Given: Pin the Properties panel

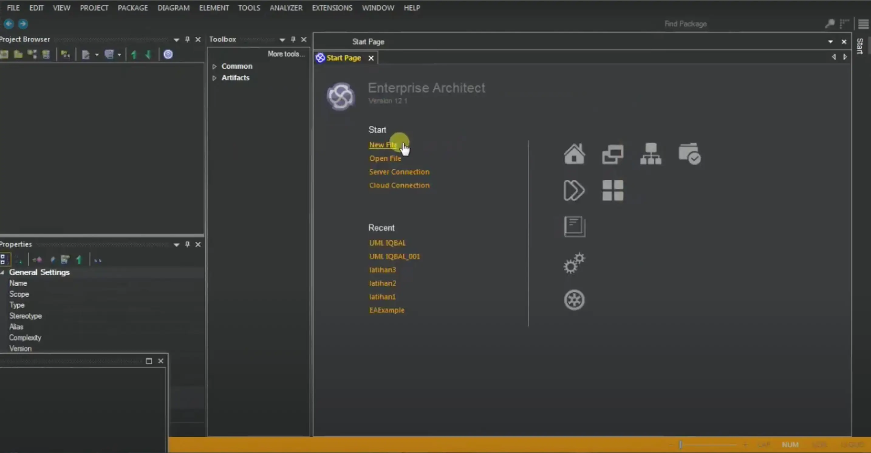Looking at the screenshot, I should point(187,244).
